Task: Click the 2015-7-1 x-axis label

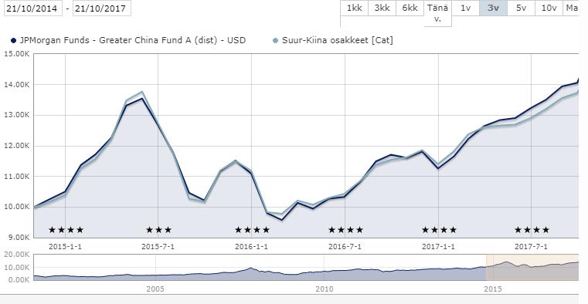Action: (158, 247)
